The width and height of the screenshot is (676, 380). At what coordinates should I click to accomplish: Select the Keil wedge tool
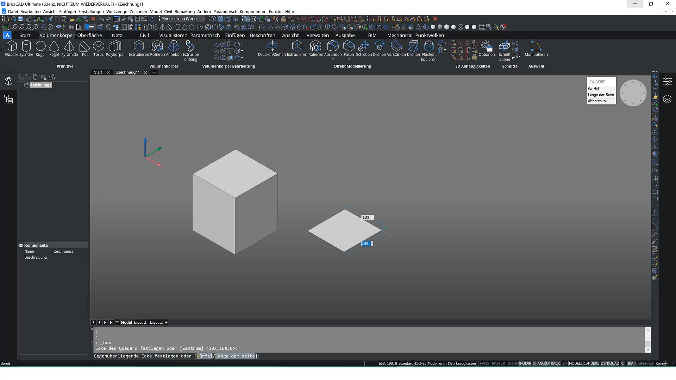click(85, 49)
